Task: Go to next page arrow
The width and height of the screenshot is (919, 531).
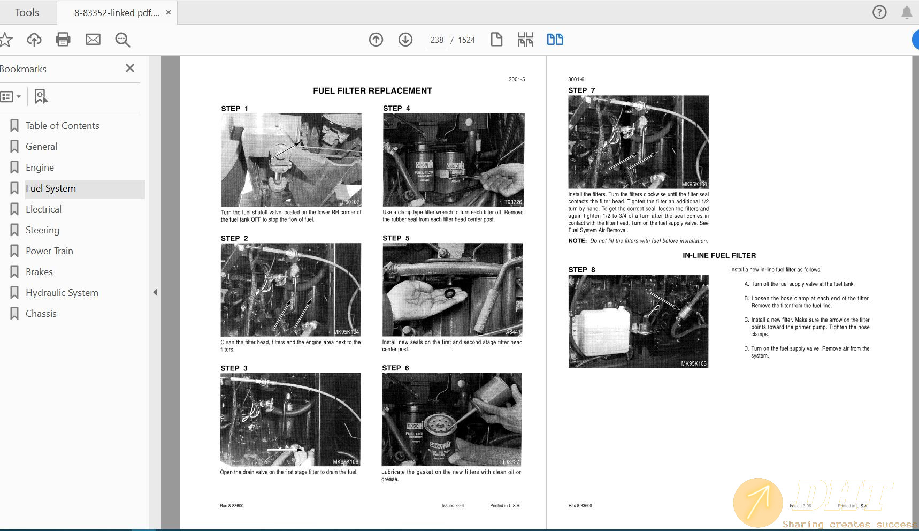Action: point(405,40)
